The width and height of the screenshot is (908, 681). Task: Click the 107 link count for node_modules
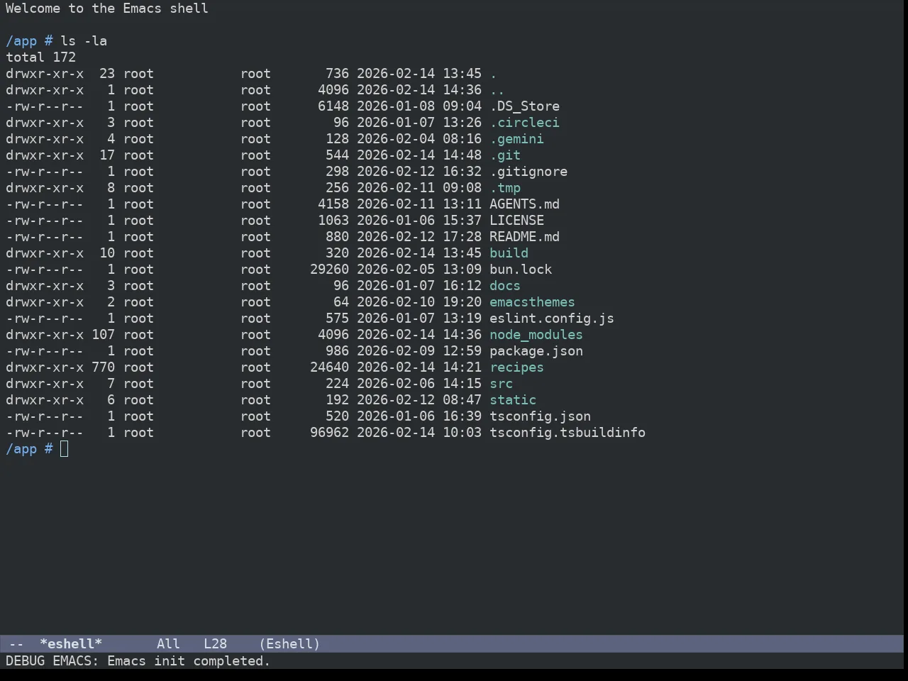103,335
